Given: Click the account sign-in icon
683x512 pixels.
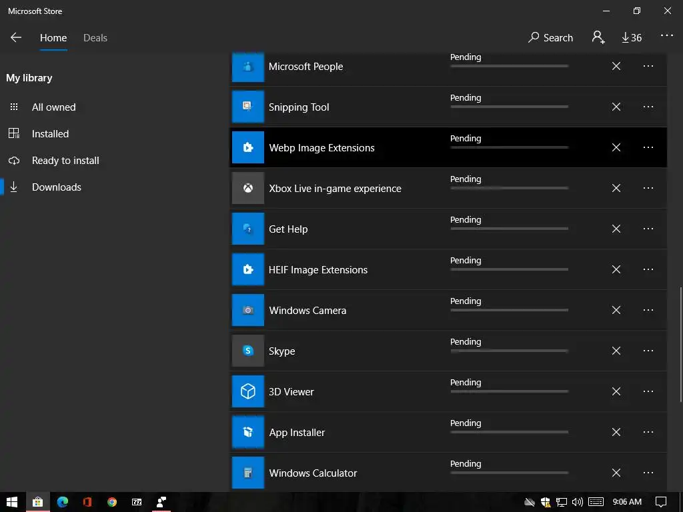Looking at the screenshot, I should [598, 37].
